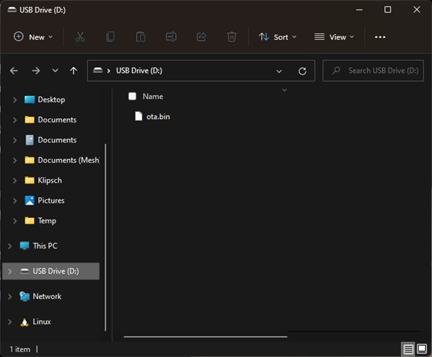This screenshot has height=357, width=432.
Task: Click the This PC monitor icon
Action: tap(24, 246)
